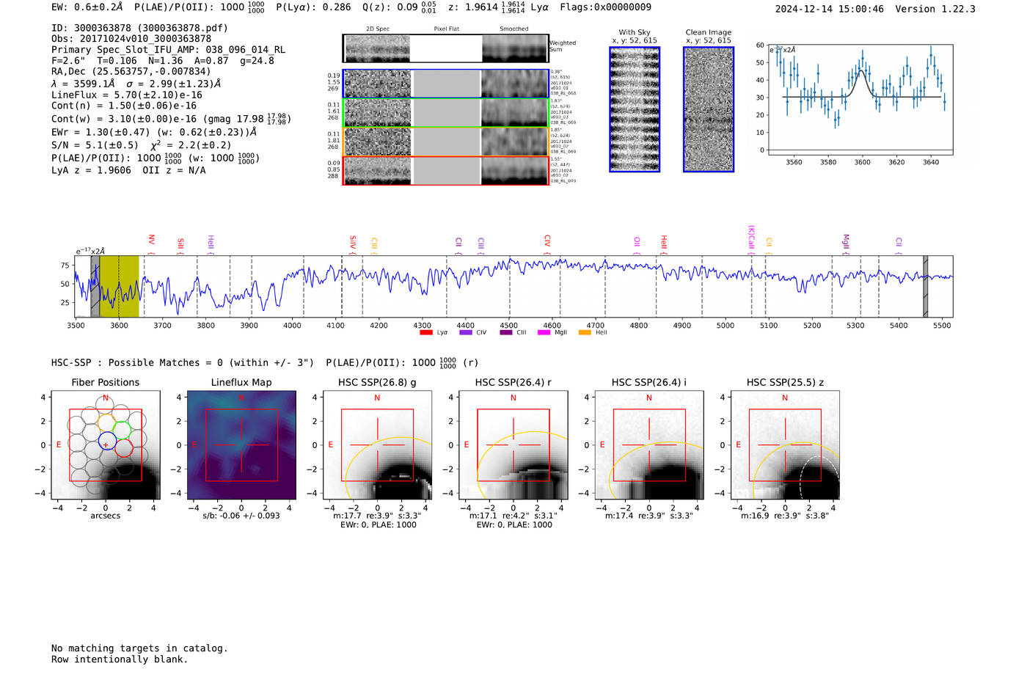Click the red Lyα legend swatch
Image resolution: width=1027 pixels, height=699 pixels.
point(425,333)
